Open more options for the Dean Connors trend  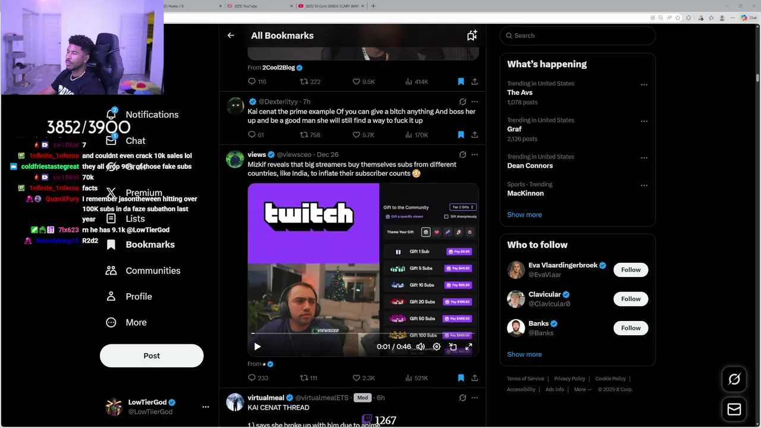click(644, 158)
